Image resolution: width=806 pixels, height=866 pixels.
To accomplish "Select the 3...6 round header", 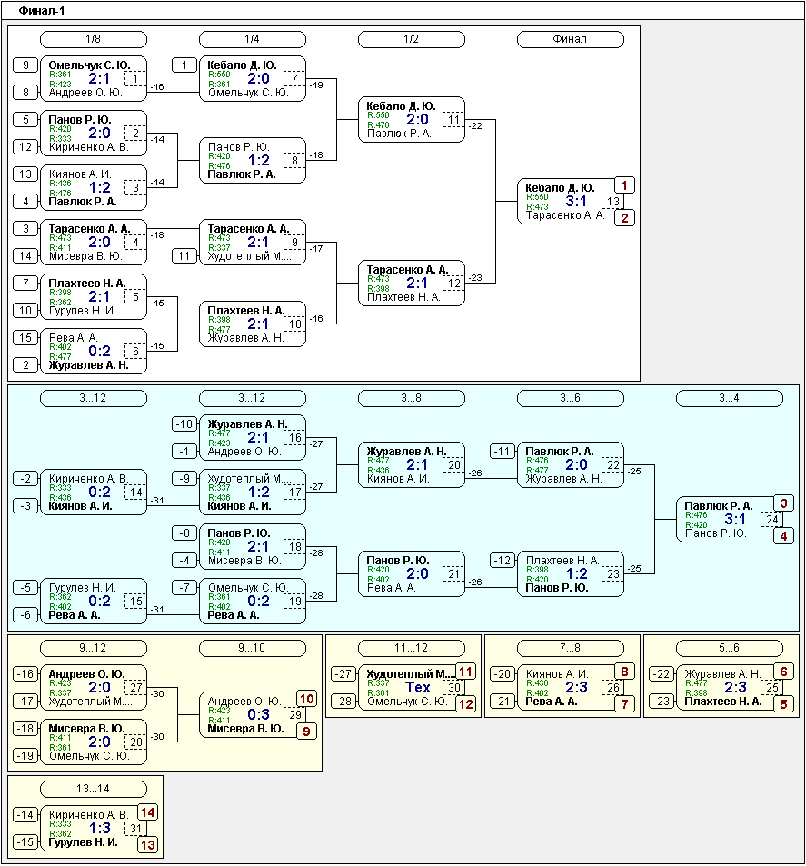I will [x=570, y=398].
